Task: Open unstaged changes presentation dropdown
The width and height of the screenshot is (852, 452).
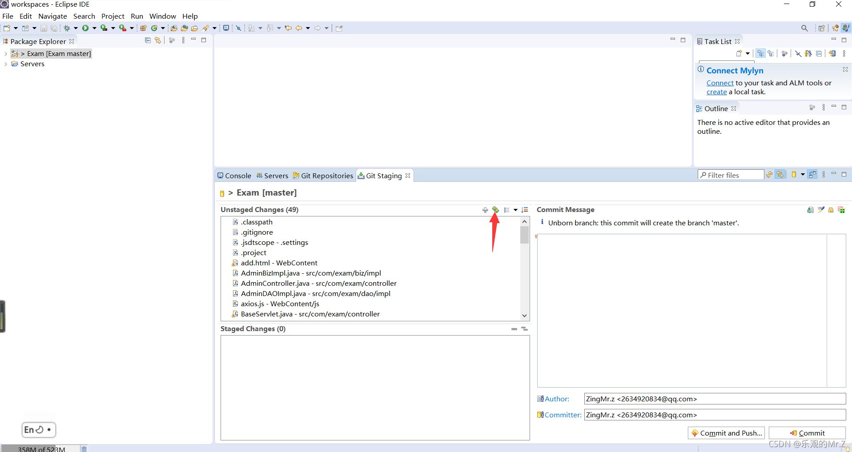Action: tap(515, 210)
